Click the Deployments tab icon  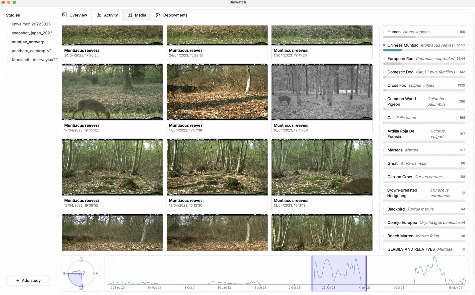point(158,15)
